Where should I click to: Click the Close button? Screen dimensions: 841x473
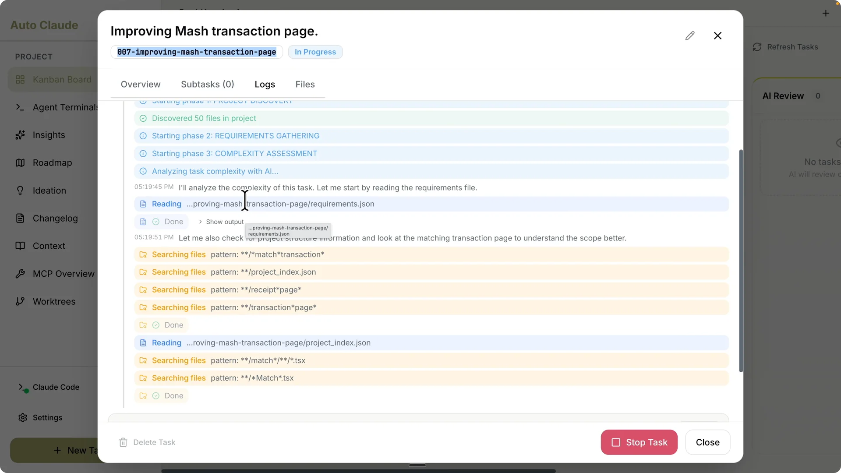point(708,442)
